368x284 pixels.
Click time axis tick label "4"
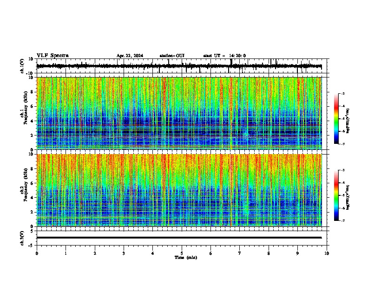click(x=153, y=253)
